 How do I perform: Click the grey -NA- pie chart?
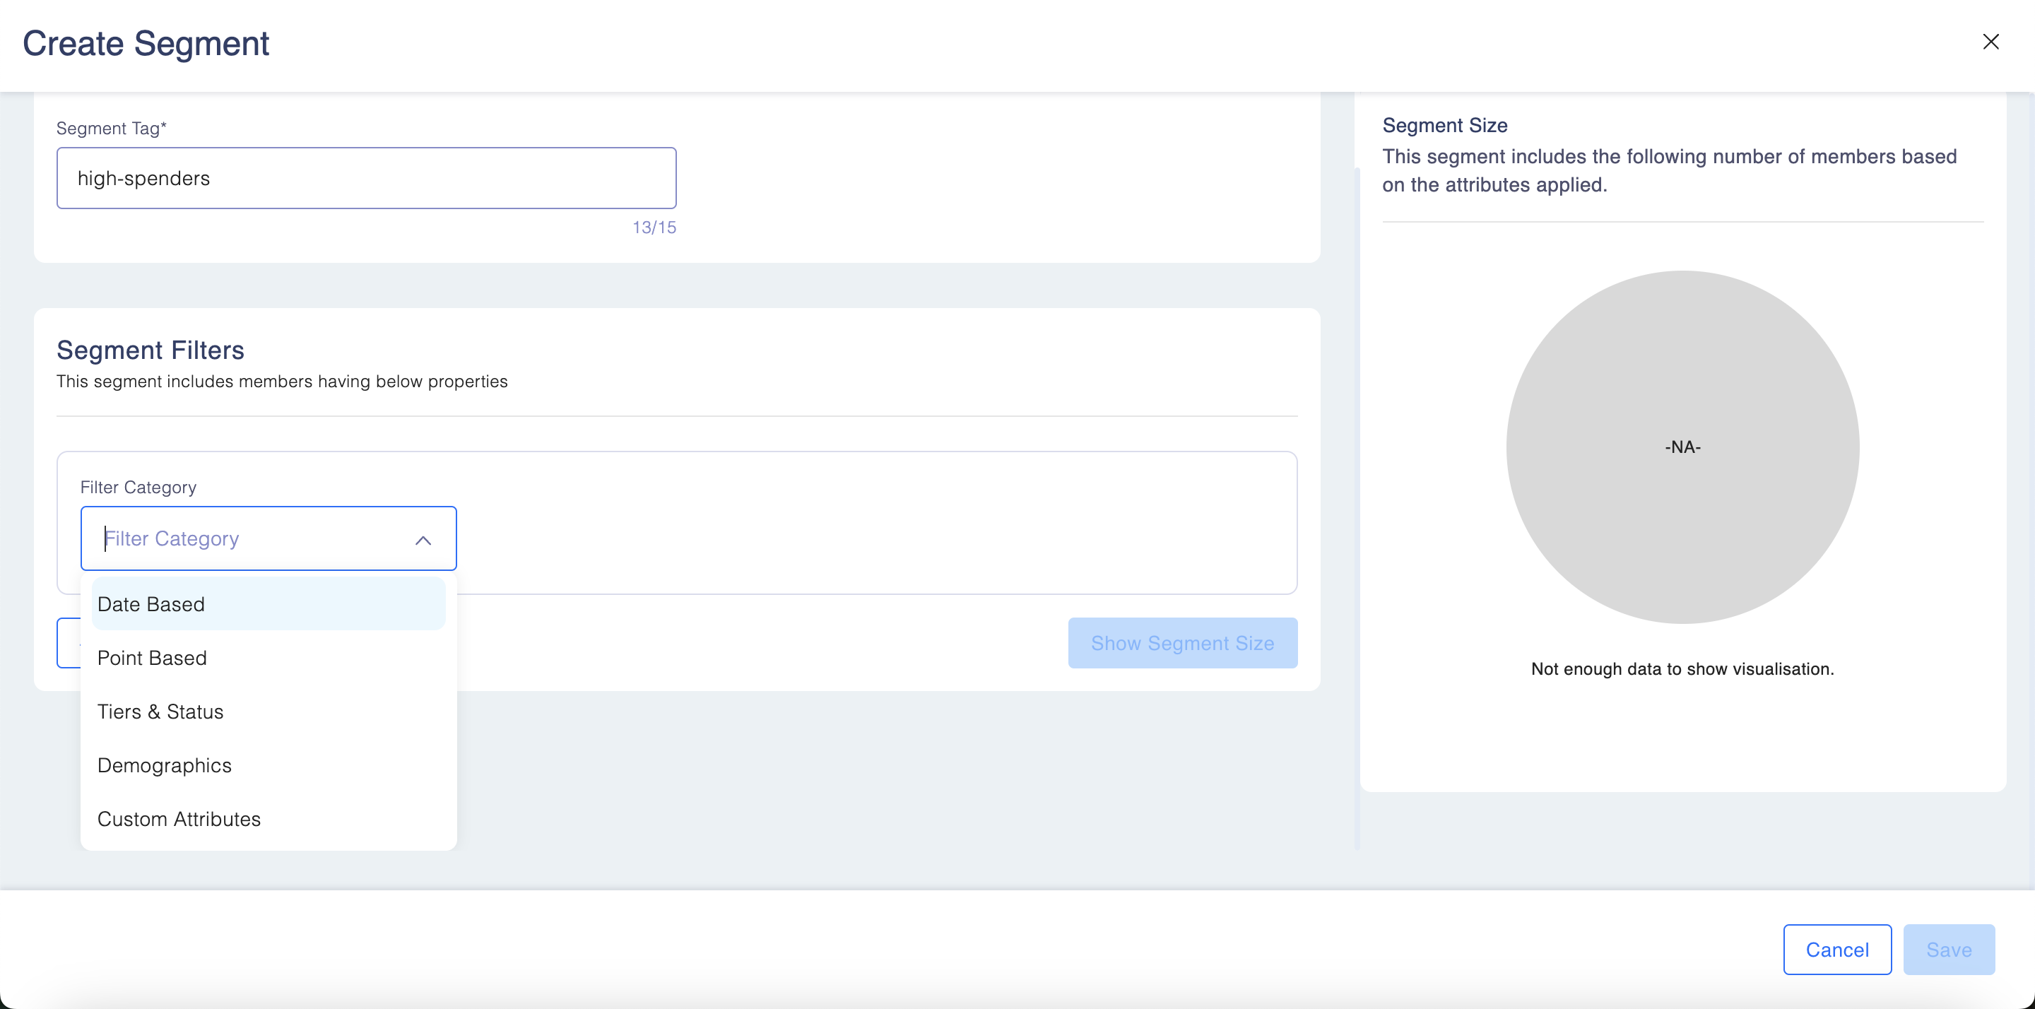1682,447
